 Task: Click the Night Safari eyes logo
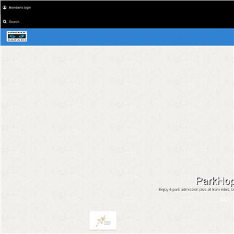click(x=17, y=36)
